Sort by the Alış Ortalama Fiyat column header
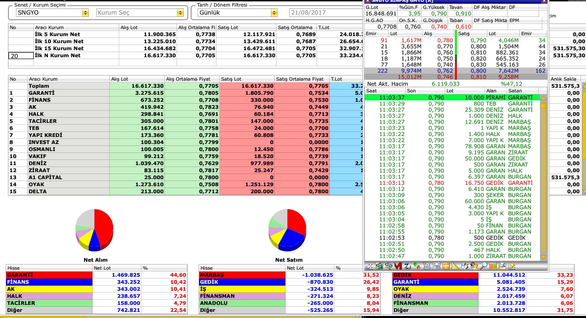 pos(192,79)
